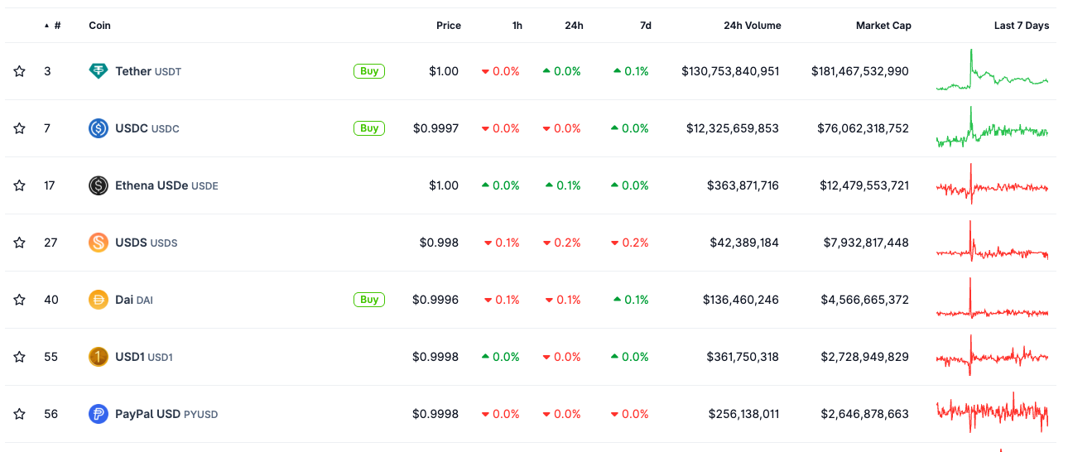Click the PayPal USD coin logo
The image size is (1068, 452).
point(99,414)
